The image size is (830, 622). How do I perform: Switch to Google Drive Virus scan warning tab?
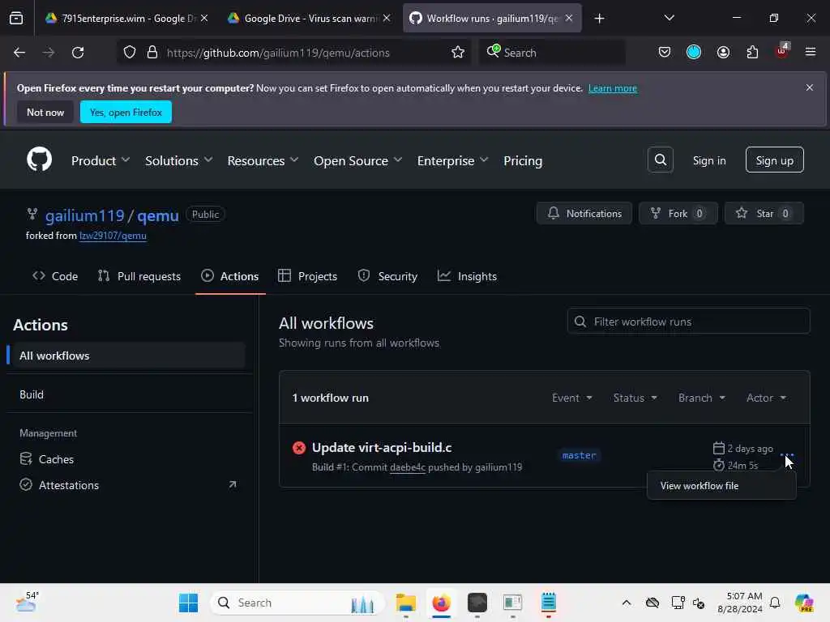[310, 18]
